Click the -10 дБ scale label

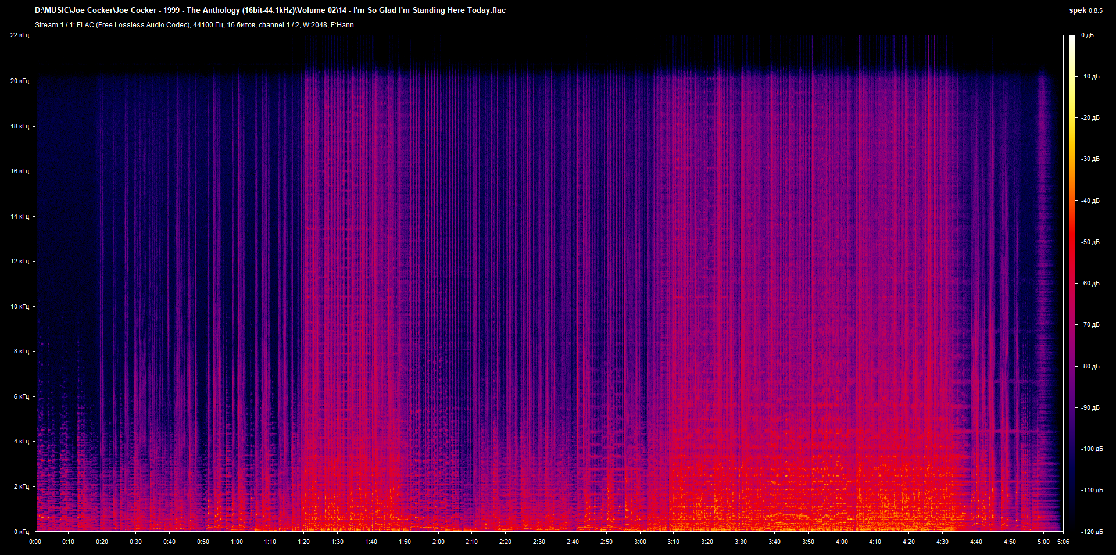1090,76
